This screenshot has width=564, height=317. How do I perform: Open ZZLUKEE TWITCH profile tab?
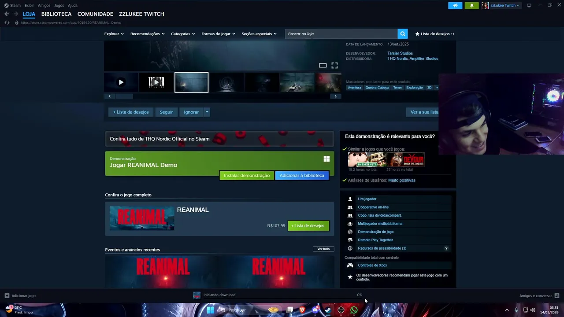point(141,14)
